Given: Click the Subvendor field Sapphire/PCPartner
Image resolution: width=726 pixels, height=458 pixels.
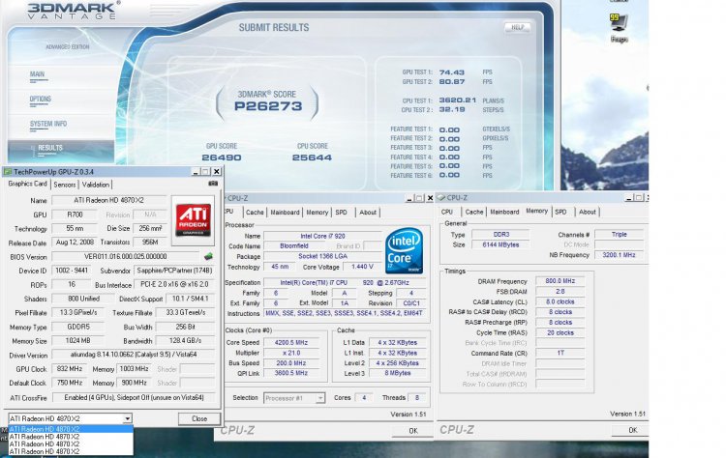Looking at the screenshot, I should coord(174,271).
